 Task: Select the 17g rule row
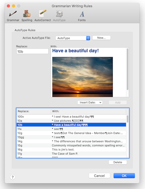[71, 154]
